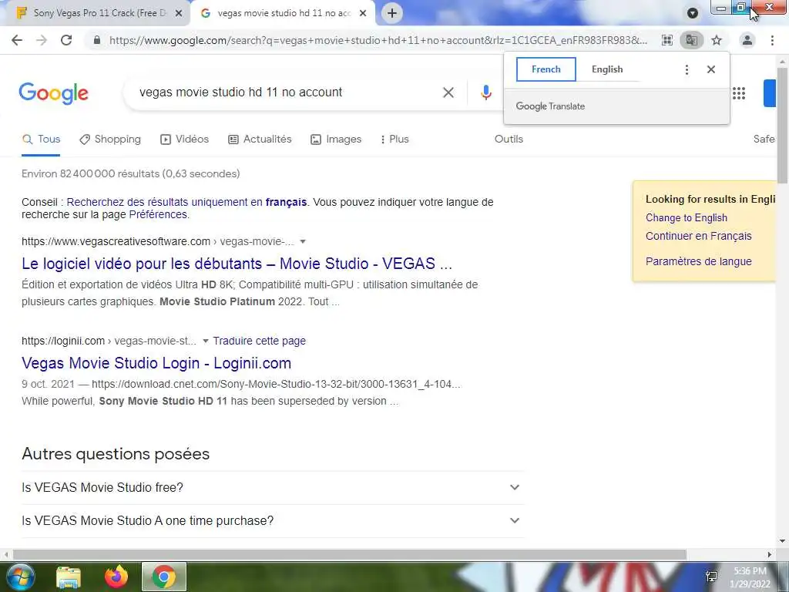Click in the Google search box
The image size is (789, 592).
(287, 92)
